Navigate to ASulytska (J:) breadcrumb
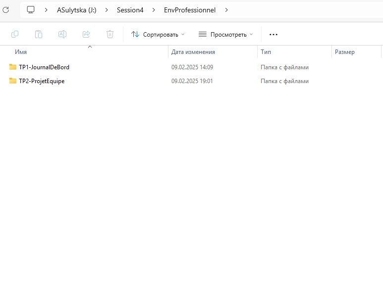The image size is (383, 287). (x=76, y=10)
